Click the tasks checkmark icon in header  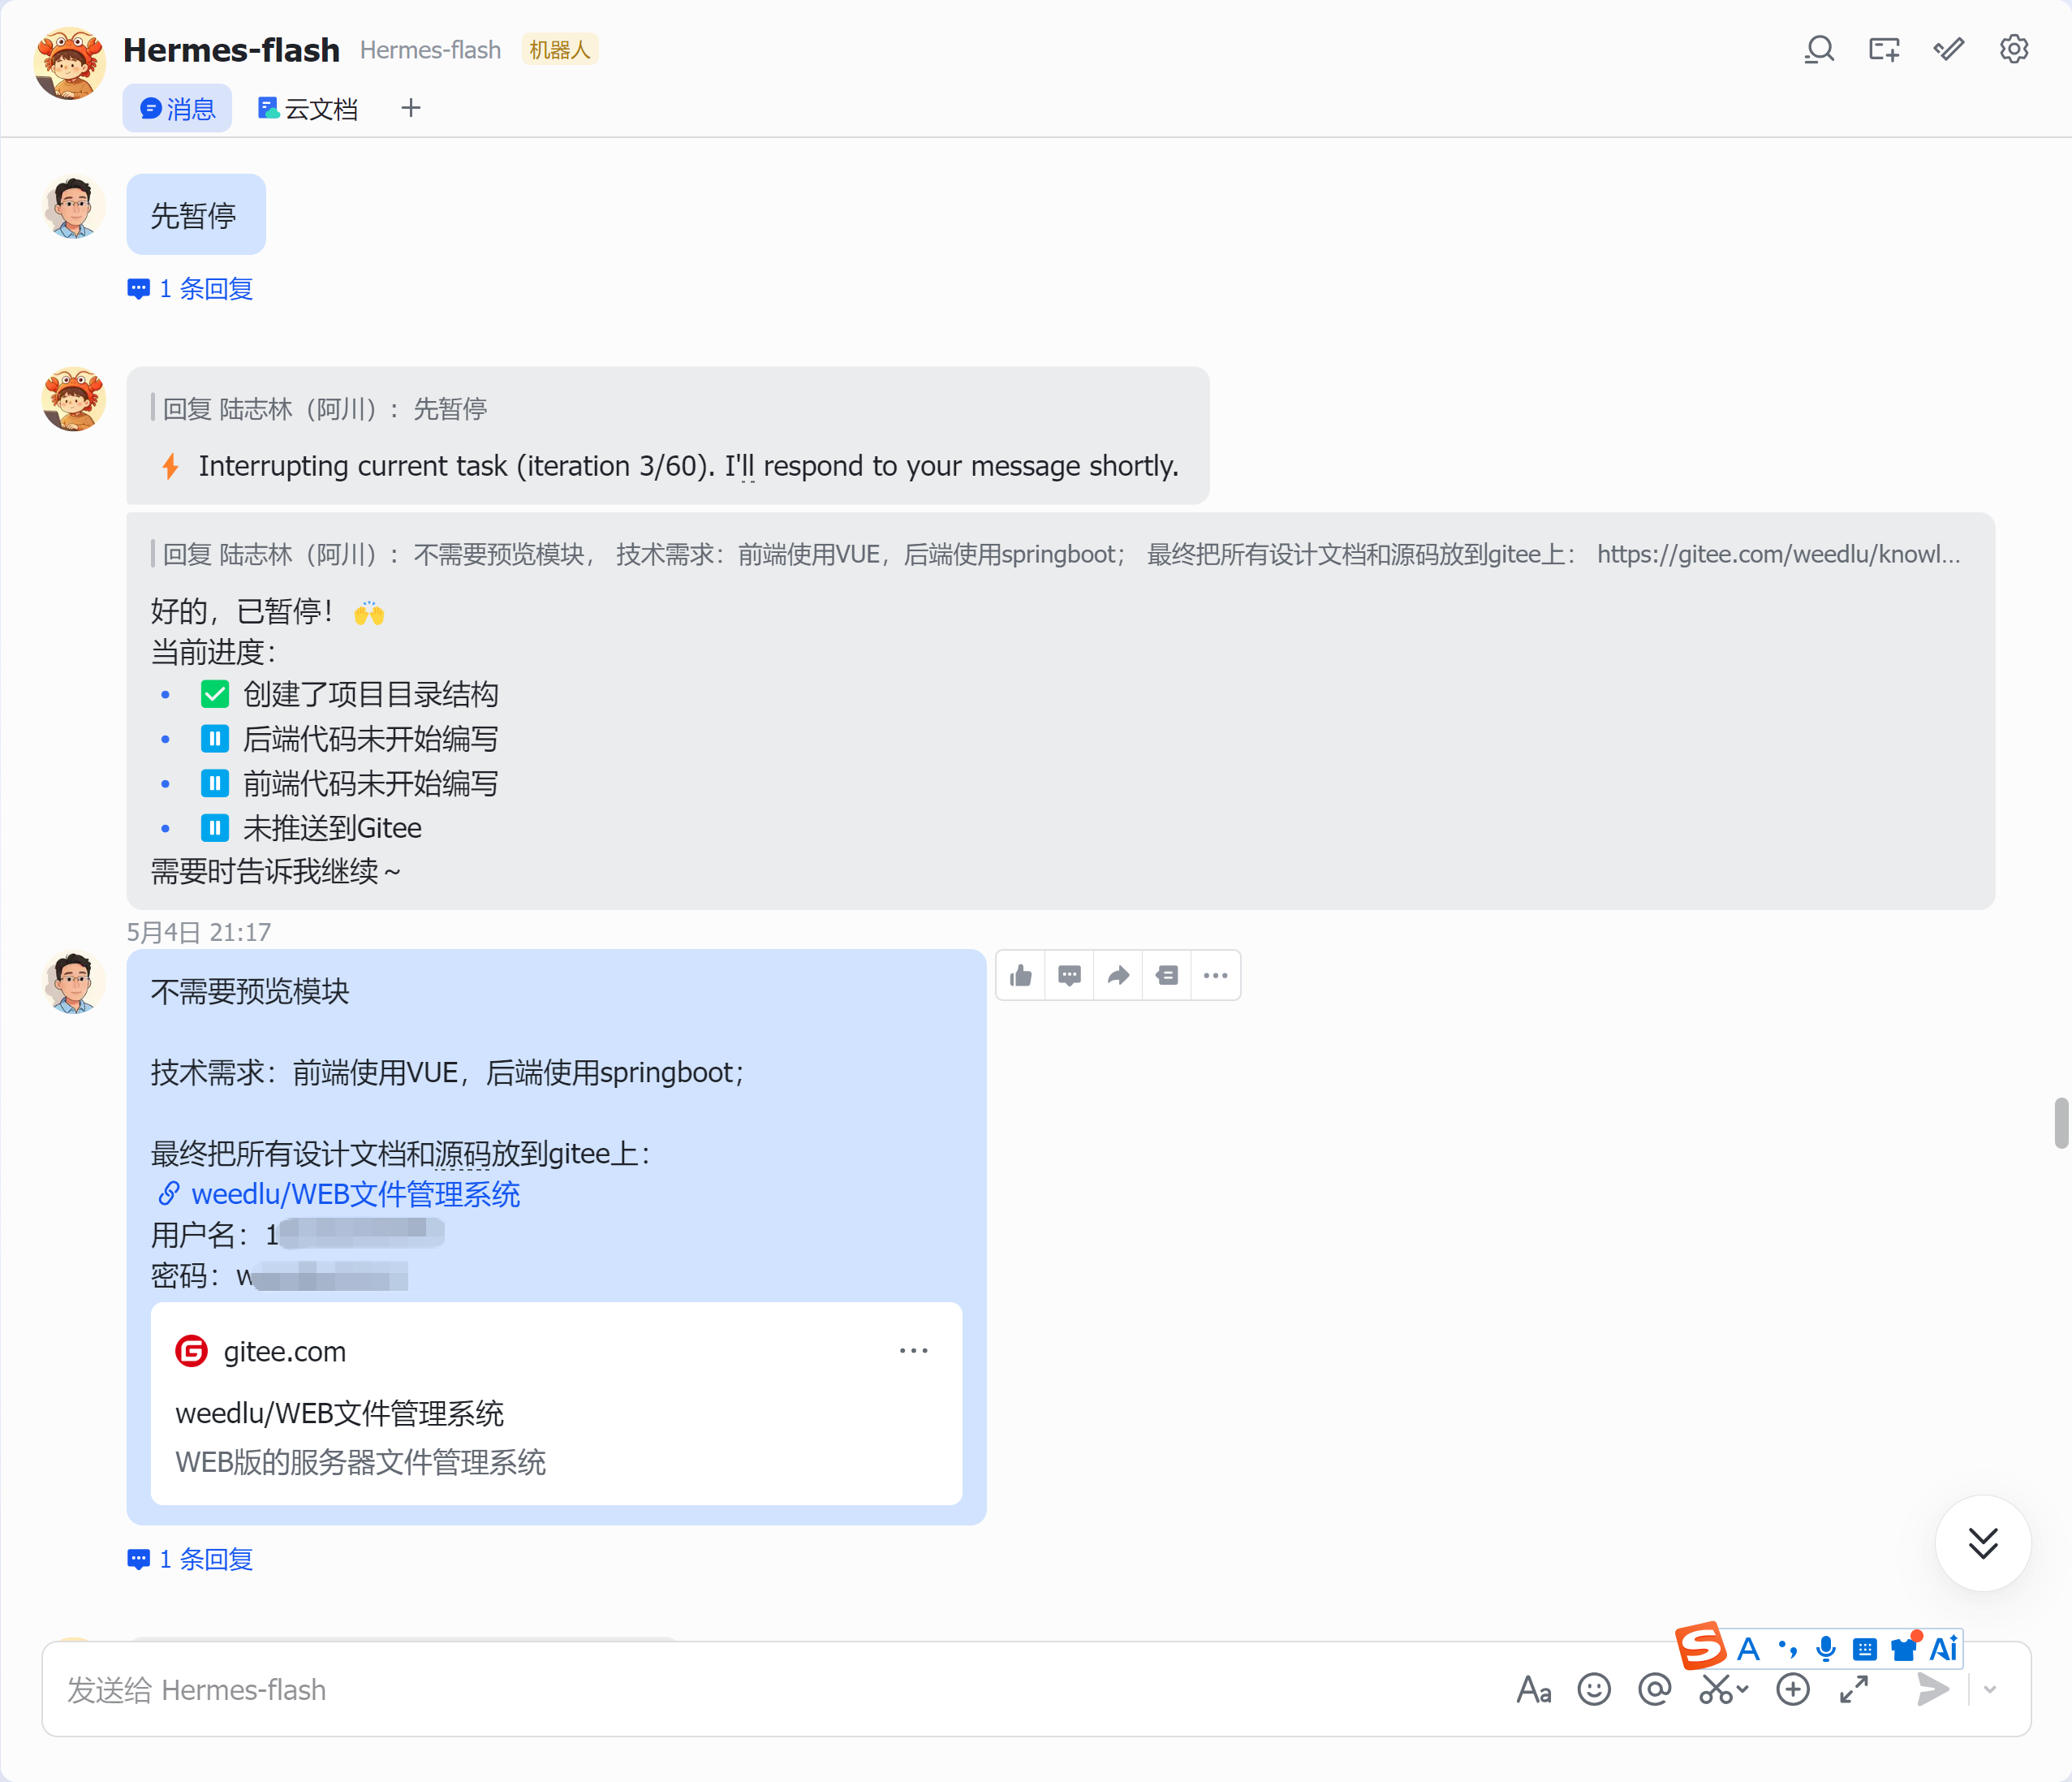(1948, 49)
